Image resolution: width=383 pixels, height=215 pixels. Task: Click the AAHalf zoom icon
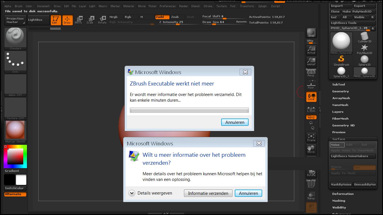click(x=311, y=62)
